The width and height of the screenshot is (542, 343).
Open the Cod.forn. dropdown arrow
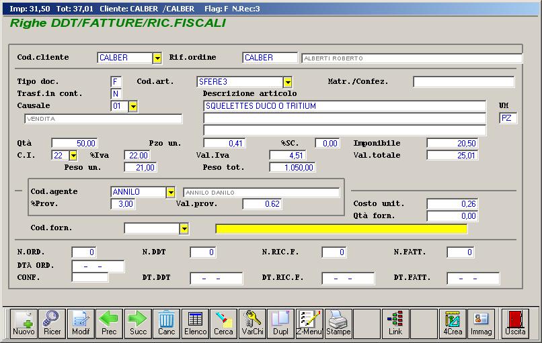(x=184, y=228)
